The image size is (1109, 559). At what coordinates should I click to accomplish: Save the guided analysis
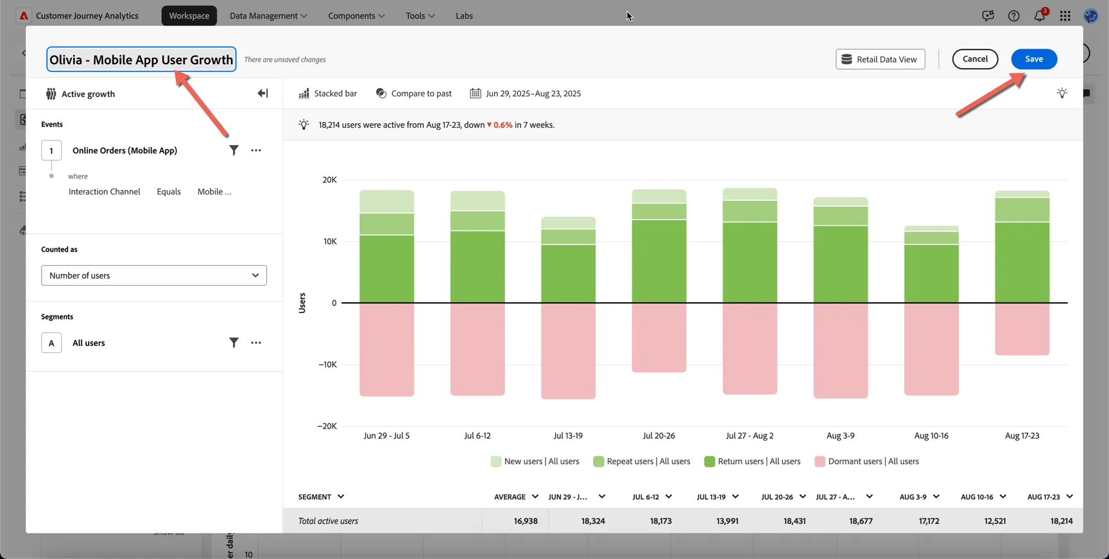click(x=1034, y=59)
